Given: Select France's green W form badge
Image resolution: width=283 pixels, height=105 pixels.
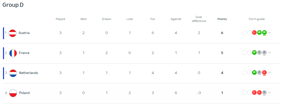Looking at the screenshot, I should (254, 52).
